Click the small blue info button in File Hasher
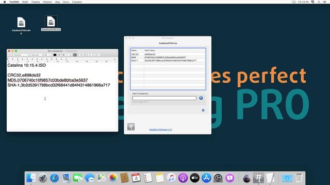 point(203,110)
